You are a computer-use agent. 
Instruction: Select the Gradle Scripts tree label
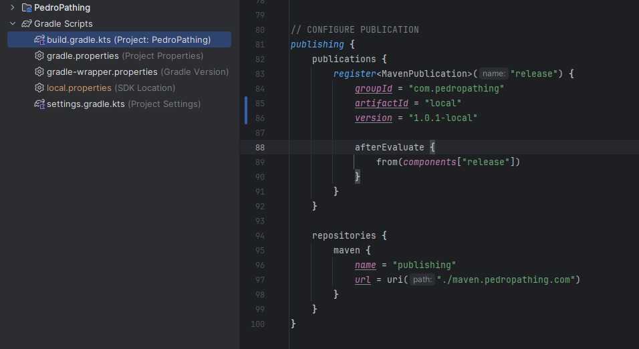[63, 23]
